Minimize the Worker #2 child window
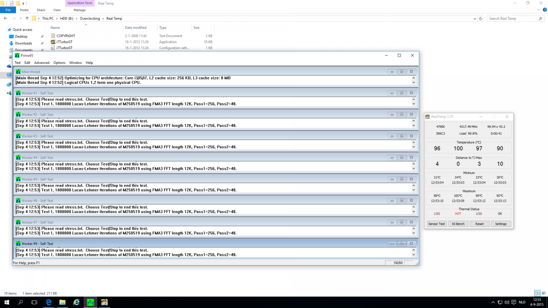 tap(392, 115)
